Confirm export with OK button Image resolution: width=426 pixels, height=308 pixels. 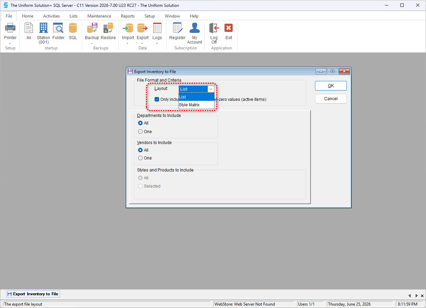point(331,86)
